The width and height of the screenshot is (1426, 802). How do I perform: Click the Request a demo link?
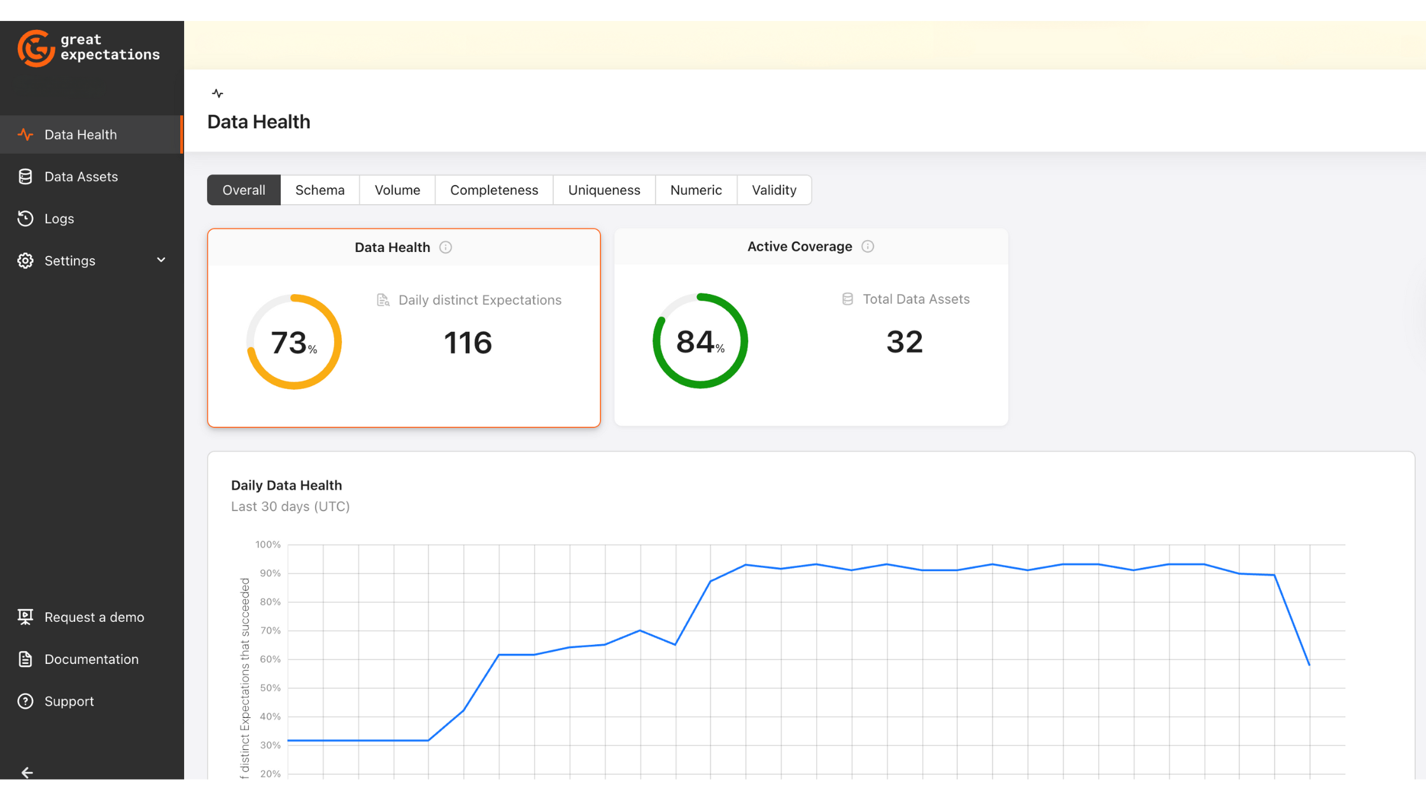coord(94,617)
